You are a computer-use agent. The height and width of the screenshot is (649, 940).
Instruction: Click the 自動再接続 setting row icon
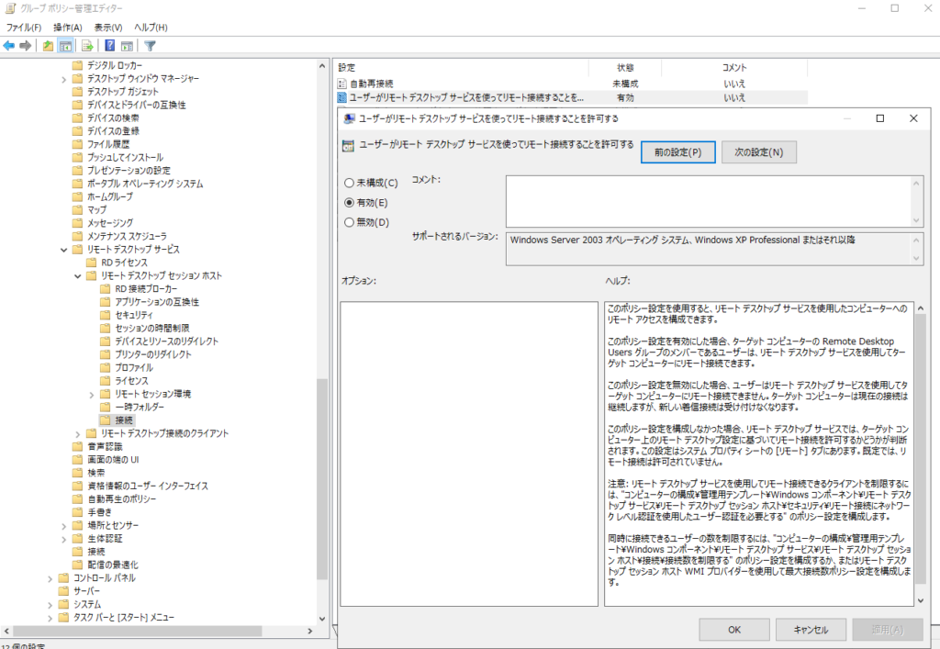click(x=342, y=84)
